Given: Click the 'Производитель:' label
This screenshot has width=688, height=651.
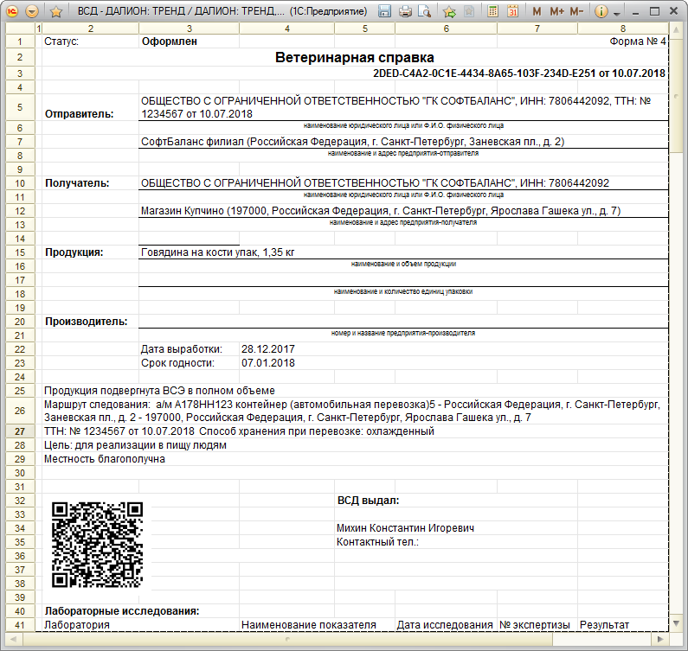Looking at the screenshot, I should pos(86,322).
